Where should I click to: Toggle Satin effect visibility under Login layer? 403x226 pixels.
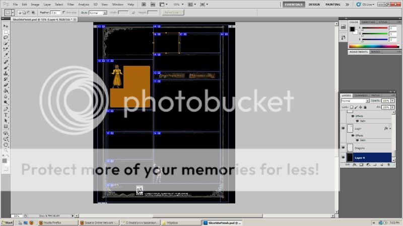pos(357,140)
